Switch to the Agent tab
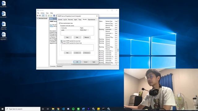The width and height of the screenshot is (198, 111). [75, 20]
